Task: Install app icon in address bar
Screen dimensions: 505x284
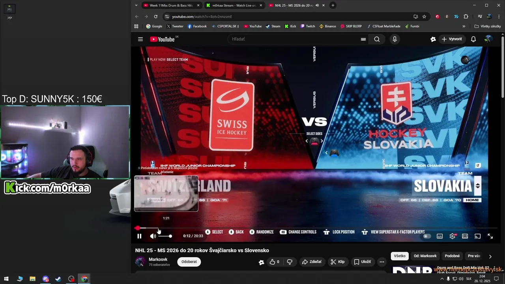Action: pyautogui.click(x=415, y=17)
